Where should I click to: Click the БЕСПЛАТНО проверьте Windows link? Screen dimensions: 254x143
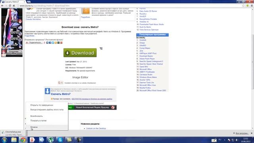click(92, 99)
